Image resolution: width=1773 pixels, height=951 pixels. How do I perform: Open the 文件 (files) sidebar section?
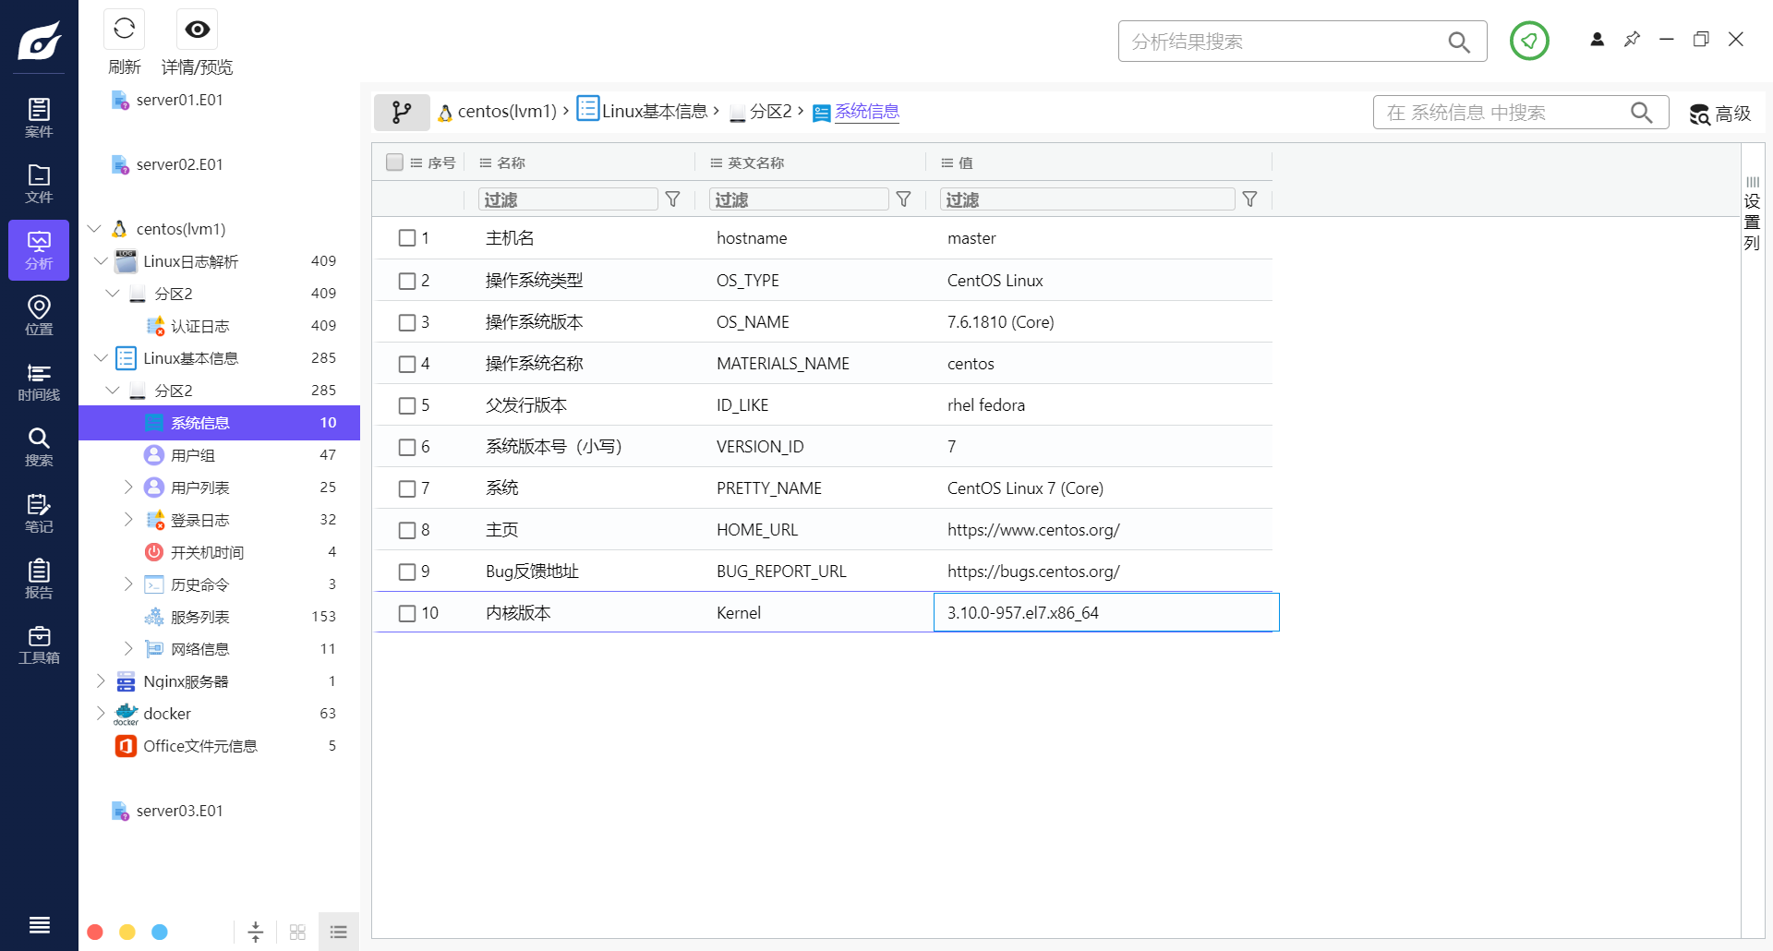click(39, 184)
